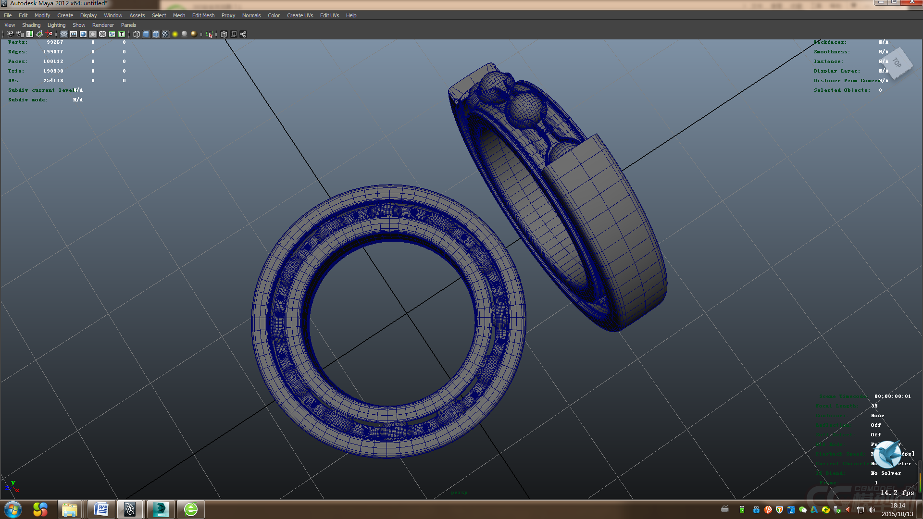
Task: Toggle the viewport Grid display
Action: [x=64, y=34]
